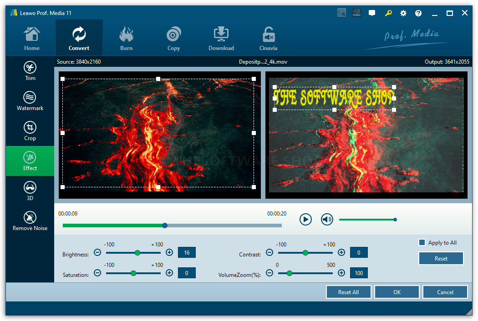This screenshot has width=478, height=321.
Task: Increase brightness with plus button
Action: click(x=169, y=252)
